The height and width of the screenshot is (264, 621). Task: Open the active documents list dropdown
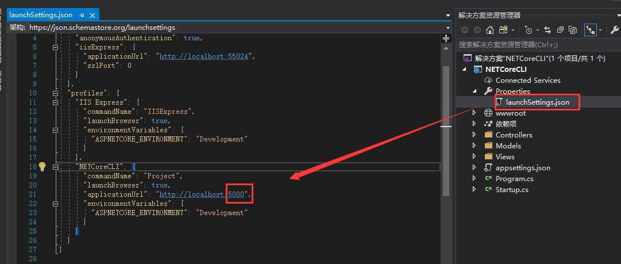pyautogui.click(x=448, y=16)
